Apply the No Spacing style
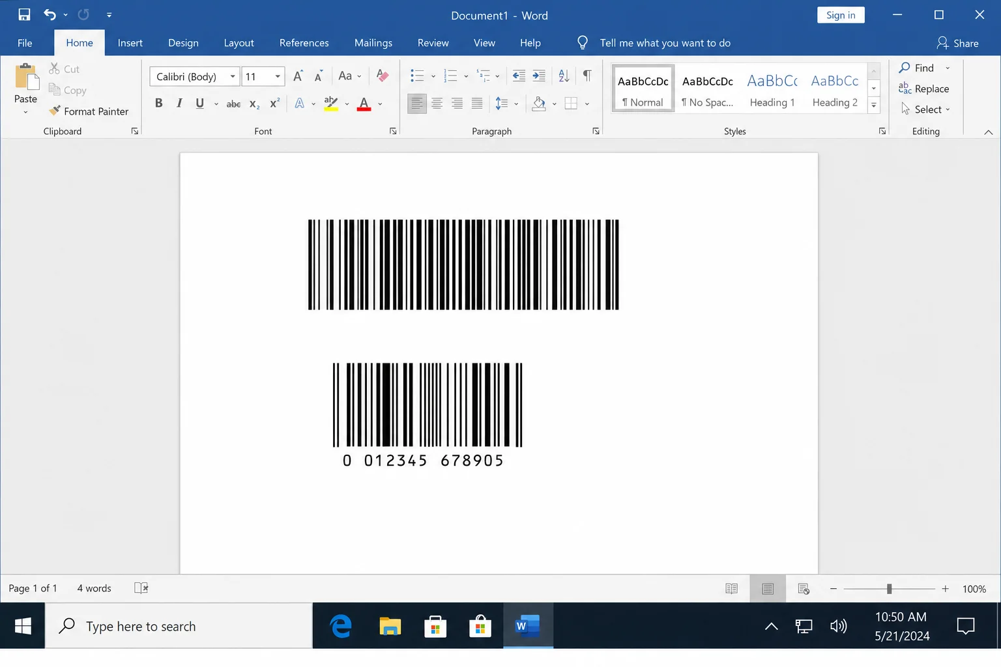Image resolution: width=1001 pixels, height=667 pixels. pyautogui.click(x=708, y=89)
